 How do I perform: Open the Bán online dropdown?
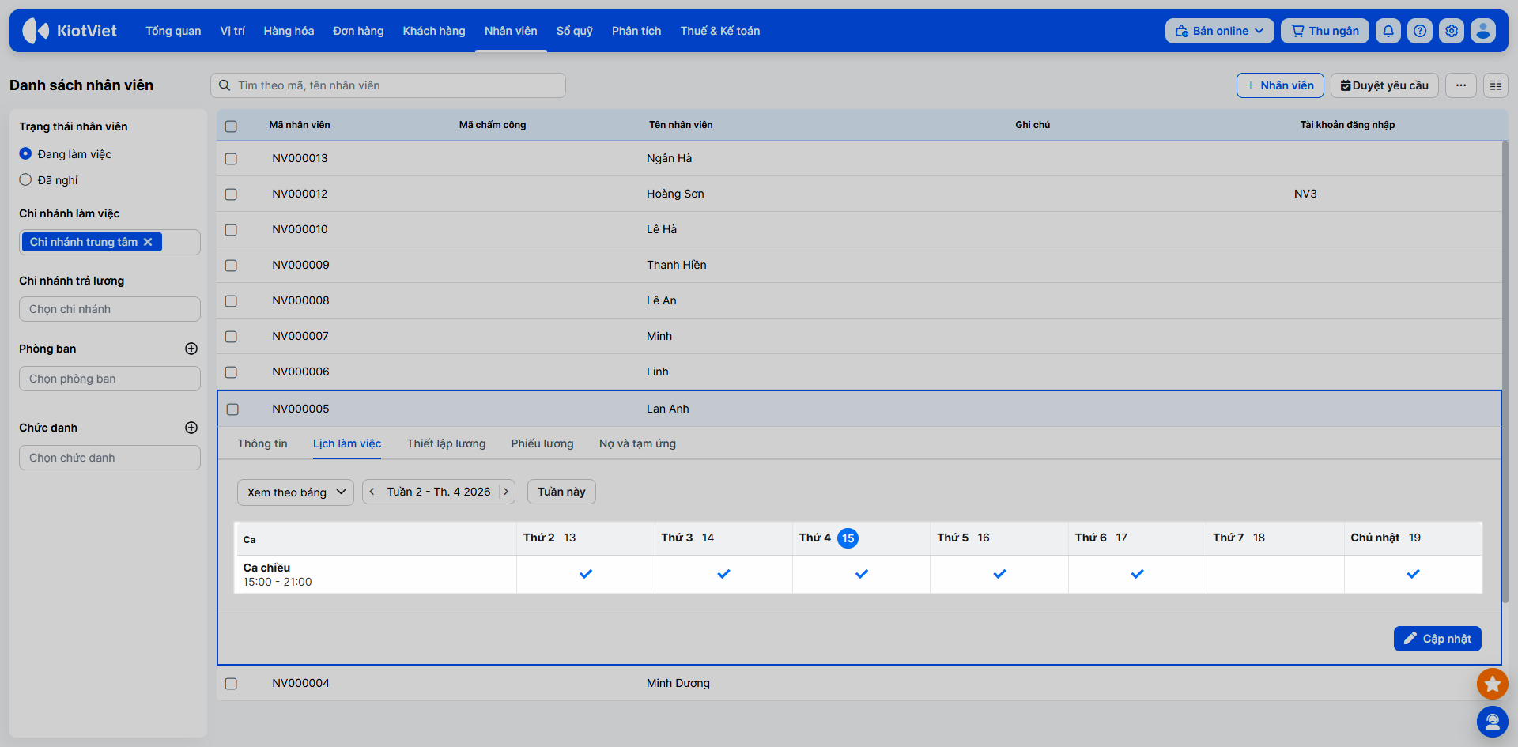(1219, 31)
